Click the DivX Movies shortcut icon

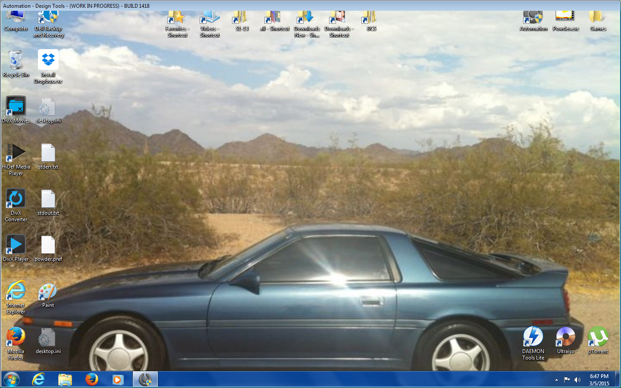pos(16,106)
